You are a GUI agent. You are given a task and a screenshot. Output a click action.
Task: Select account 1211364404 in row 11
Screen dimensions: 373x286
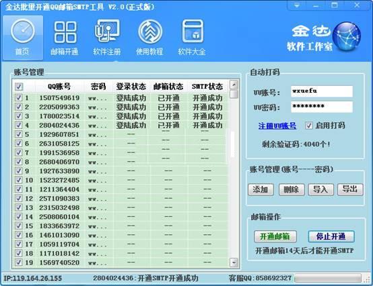coord(59,189)
